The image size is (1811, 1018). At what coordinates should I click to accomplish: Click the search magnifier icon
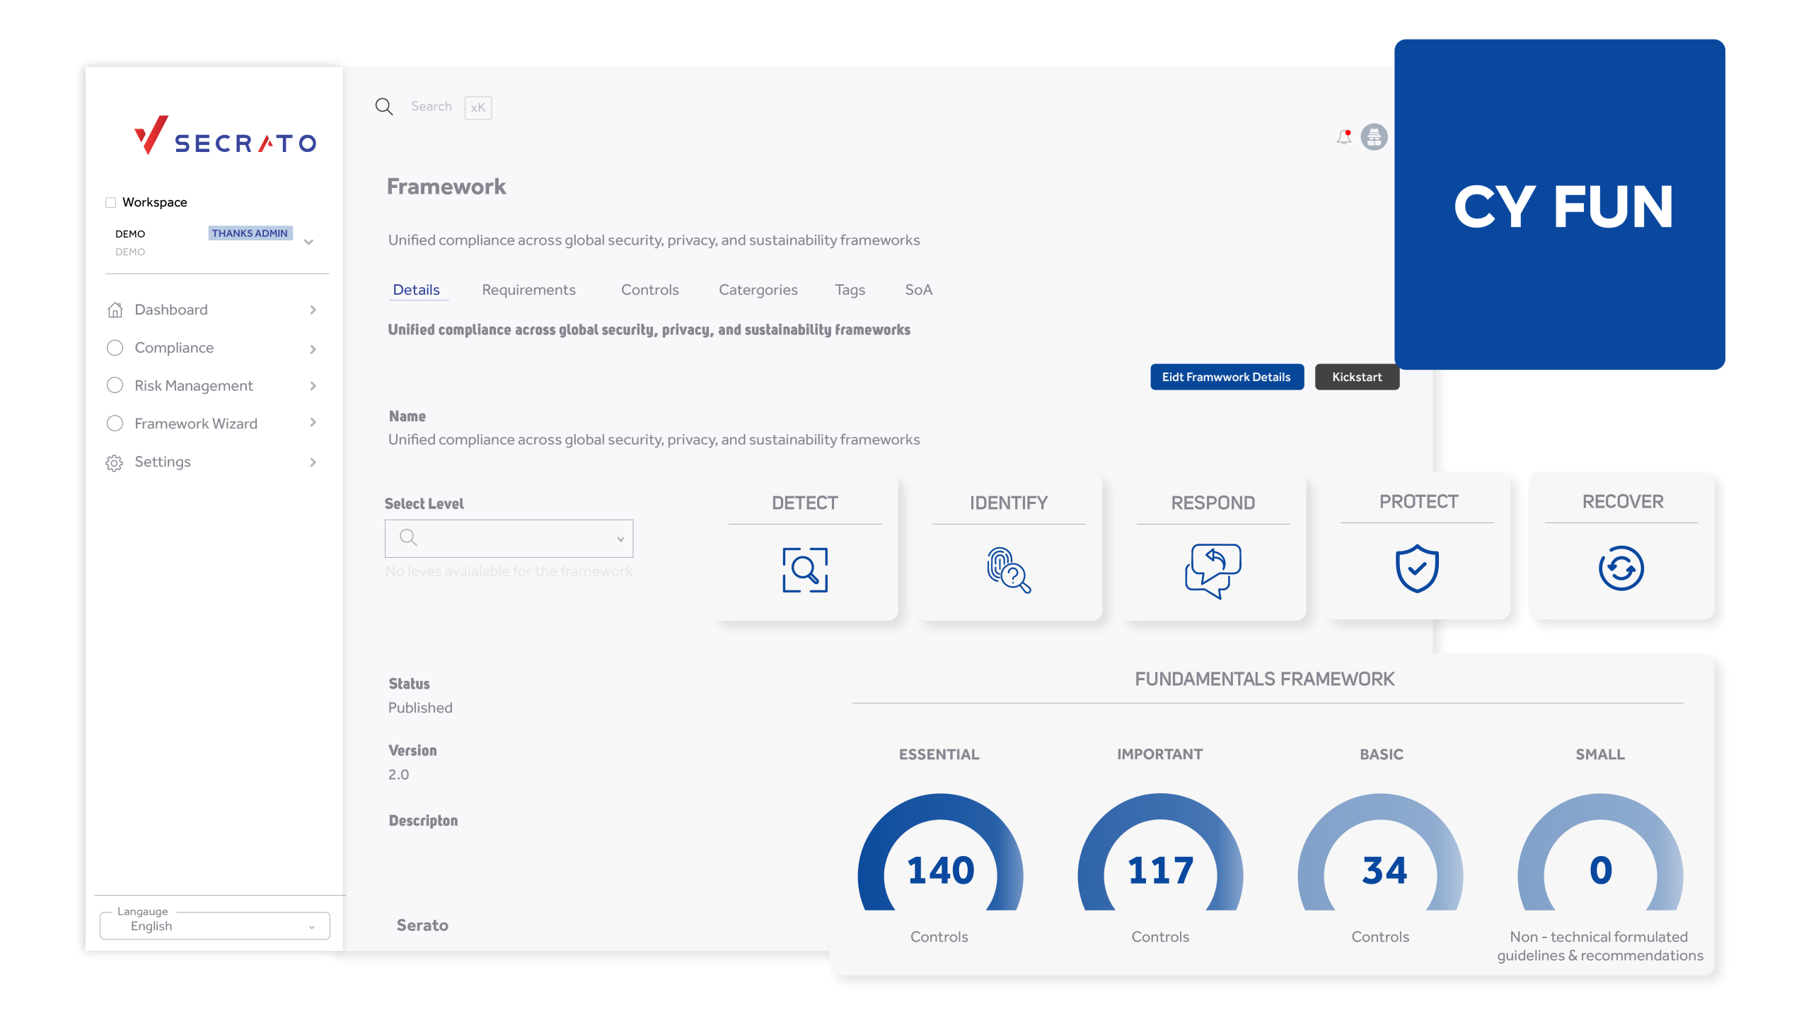click(x=384, y=107)
